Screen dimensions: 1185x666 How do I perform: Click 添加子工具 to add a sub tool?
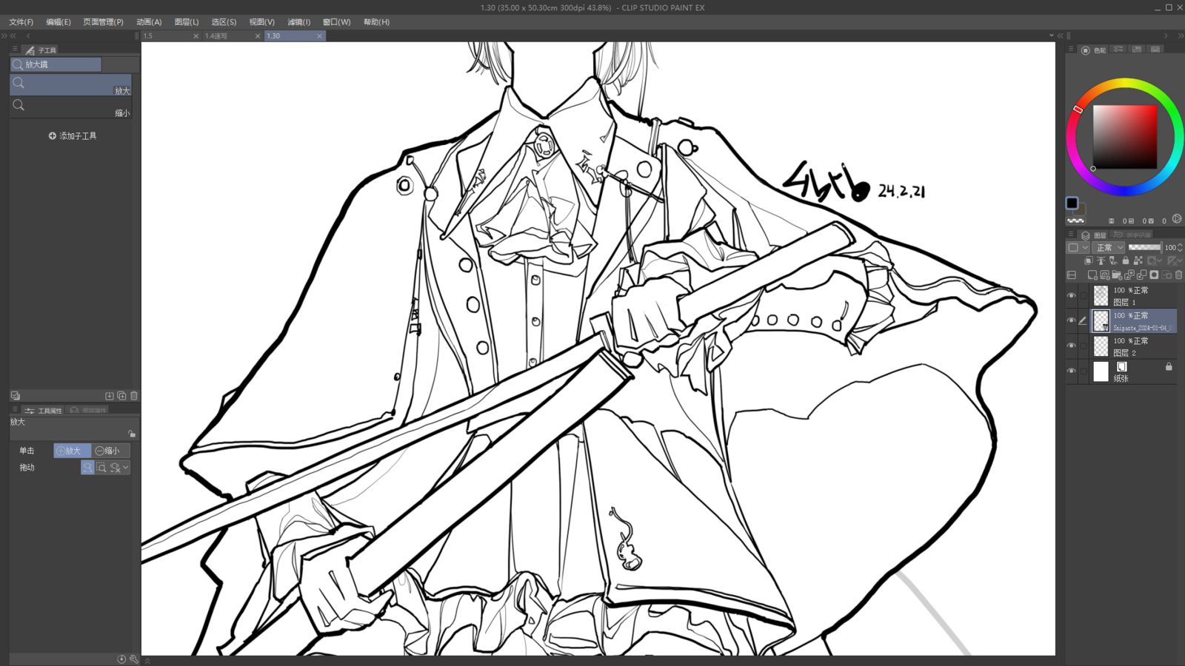73,136
